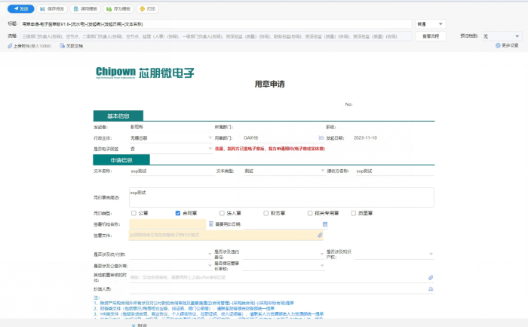Open the 普通 priority dropdown beside the title
Viewport: 528px width, 327px height.
pos(441,24)
